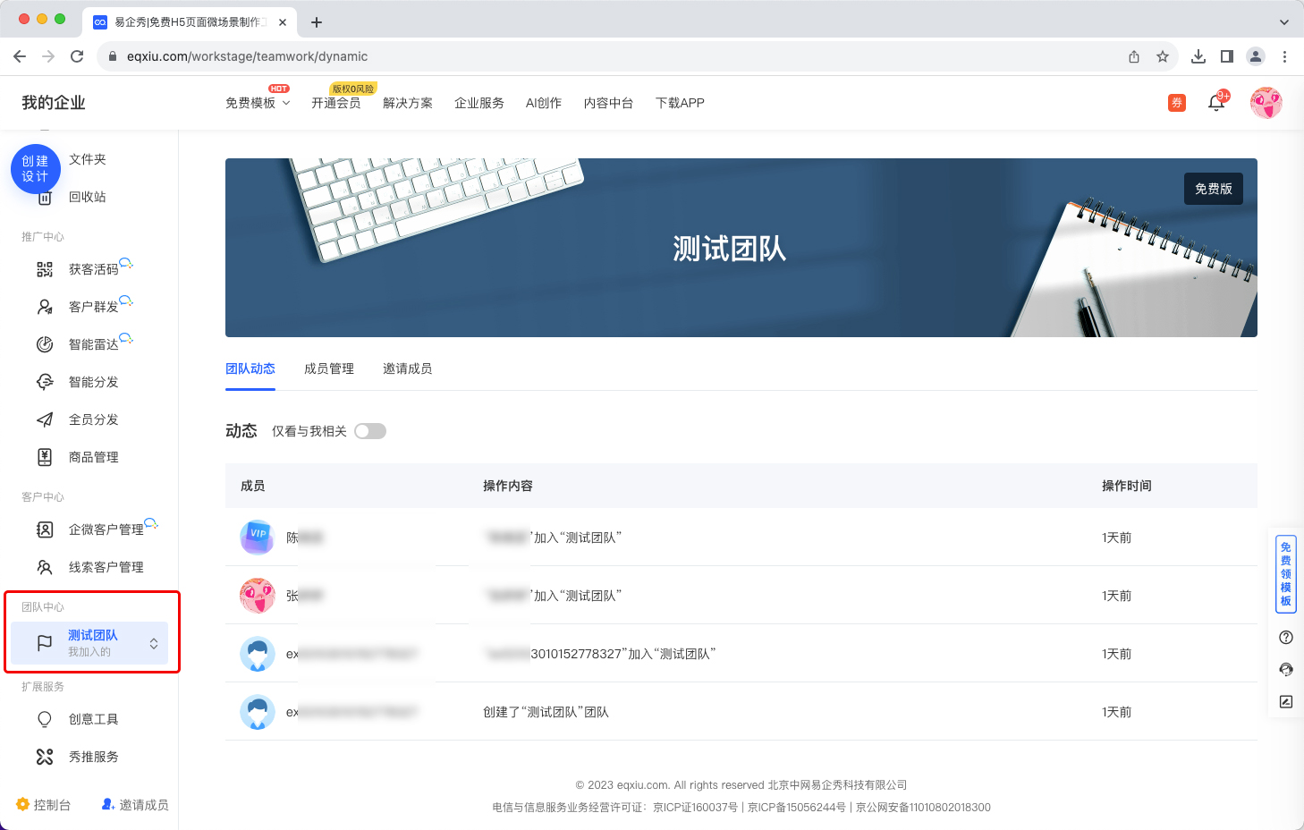Click the help question mark icon
The image size is (1304, 830).
click(x=1286, y=638)
